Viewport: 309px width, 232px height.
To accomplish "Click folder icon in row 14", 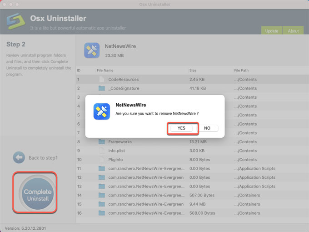I will tap(102, 195).
